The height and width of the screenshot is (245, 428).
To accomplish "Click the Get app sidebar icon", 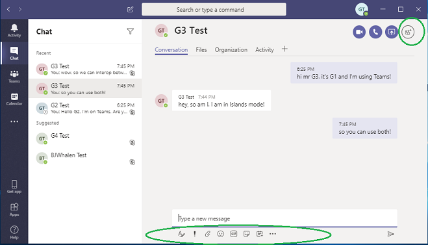I will coord(14,187).
